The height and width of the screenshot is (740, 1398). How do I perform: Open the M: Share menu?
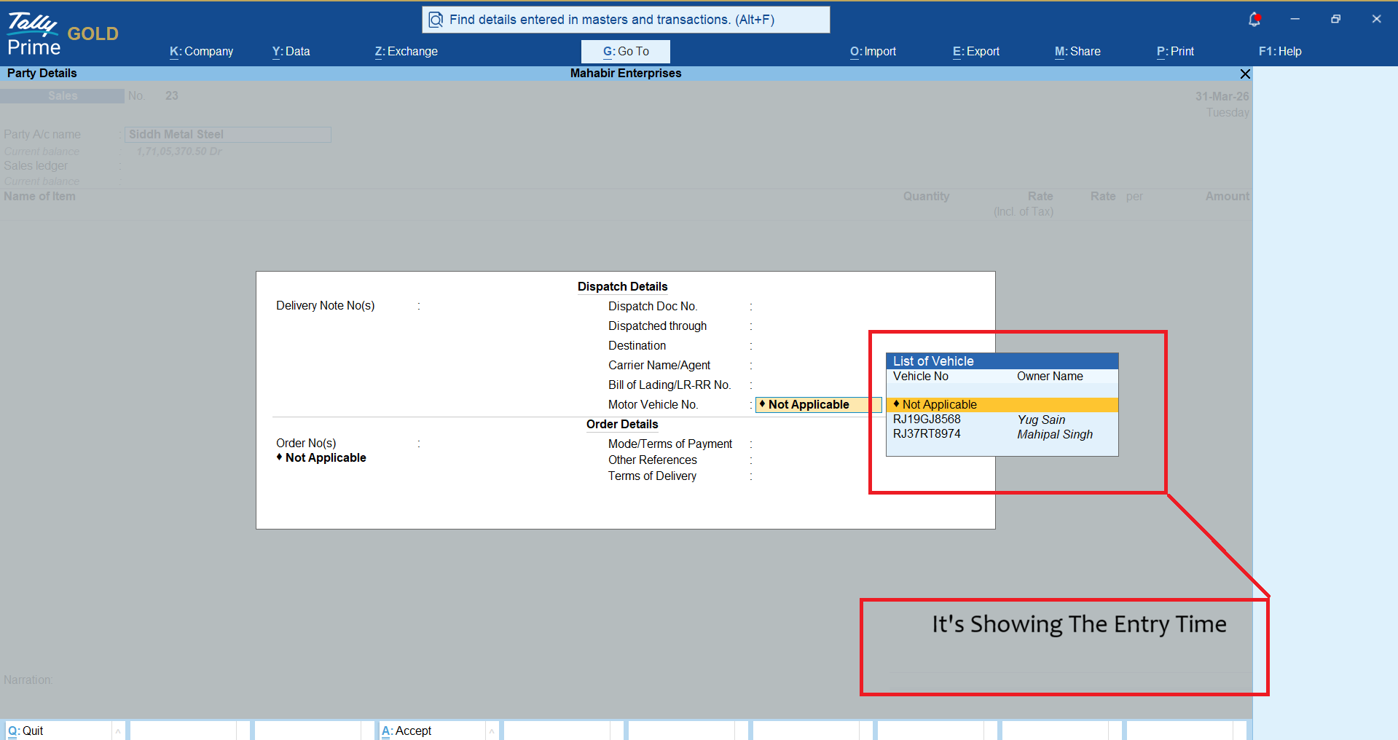point(1078,52)
